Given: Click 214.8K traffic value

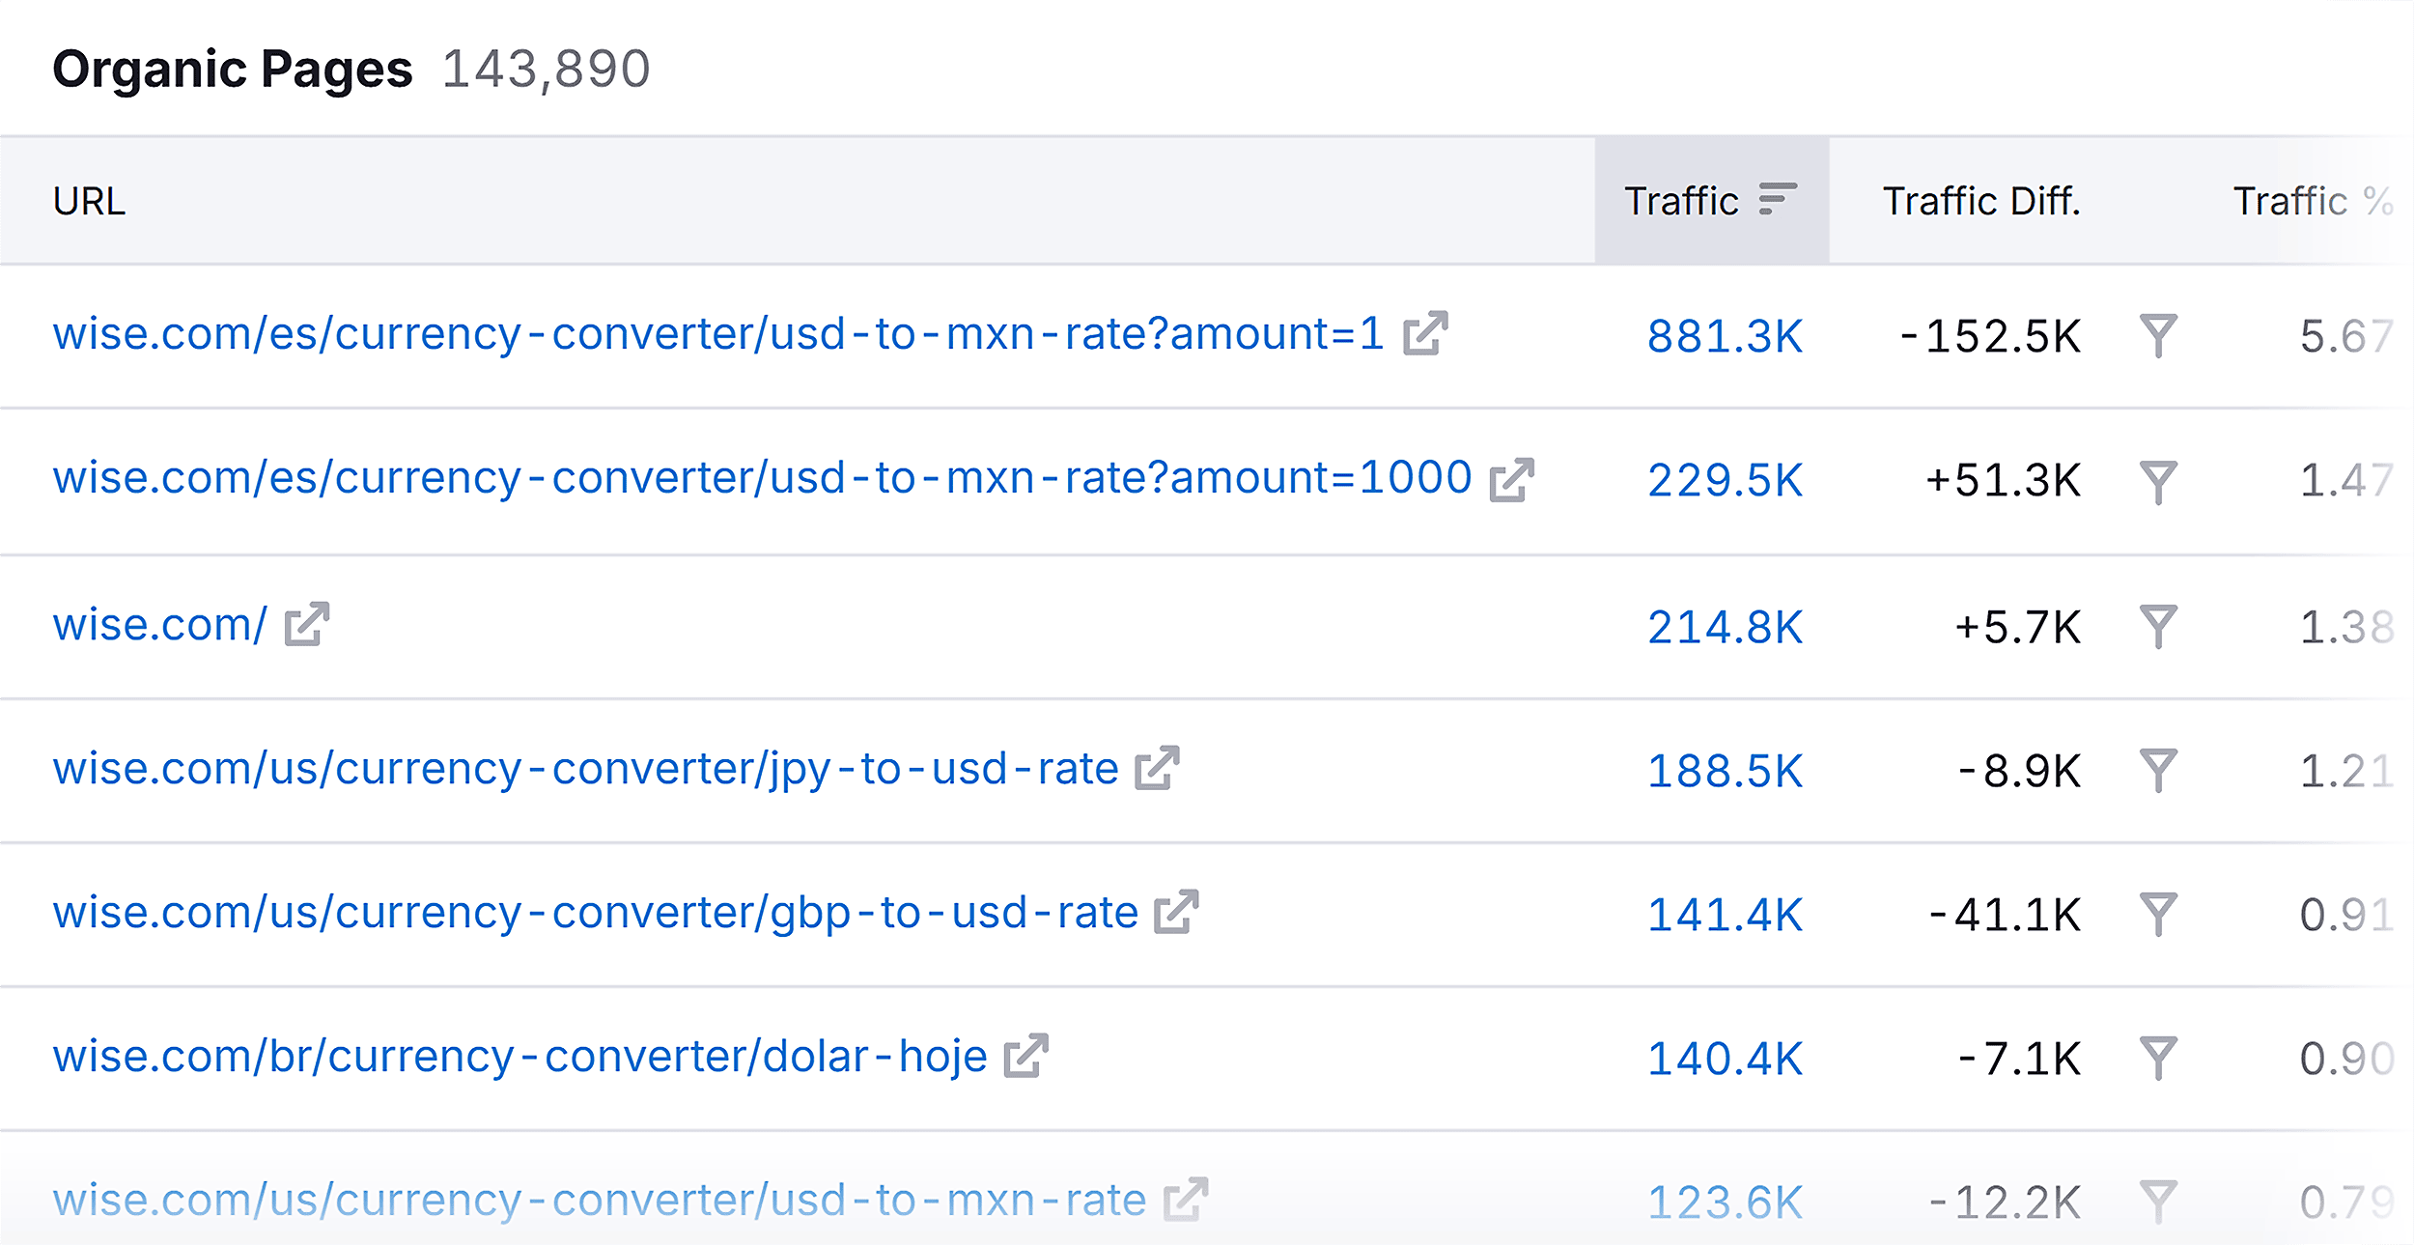Looking at the screenshot, I should pyautogui.click(x=1725, y=627).
